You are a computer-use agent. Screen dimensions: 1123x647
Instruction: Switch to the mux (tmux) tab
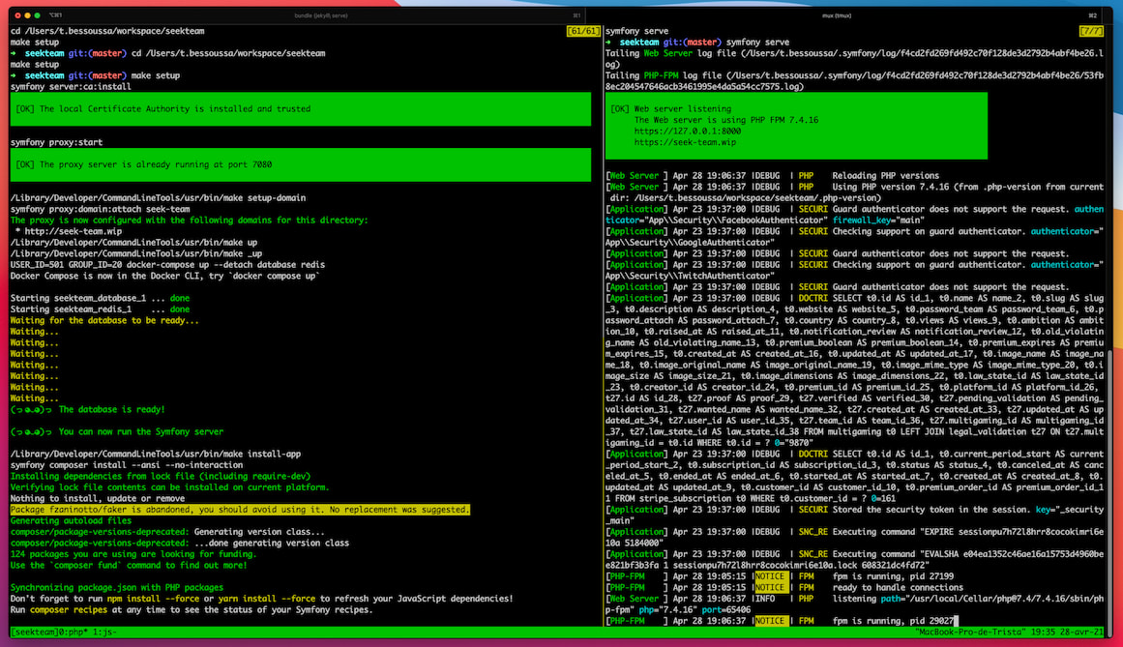coord(837,15)
